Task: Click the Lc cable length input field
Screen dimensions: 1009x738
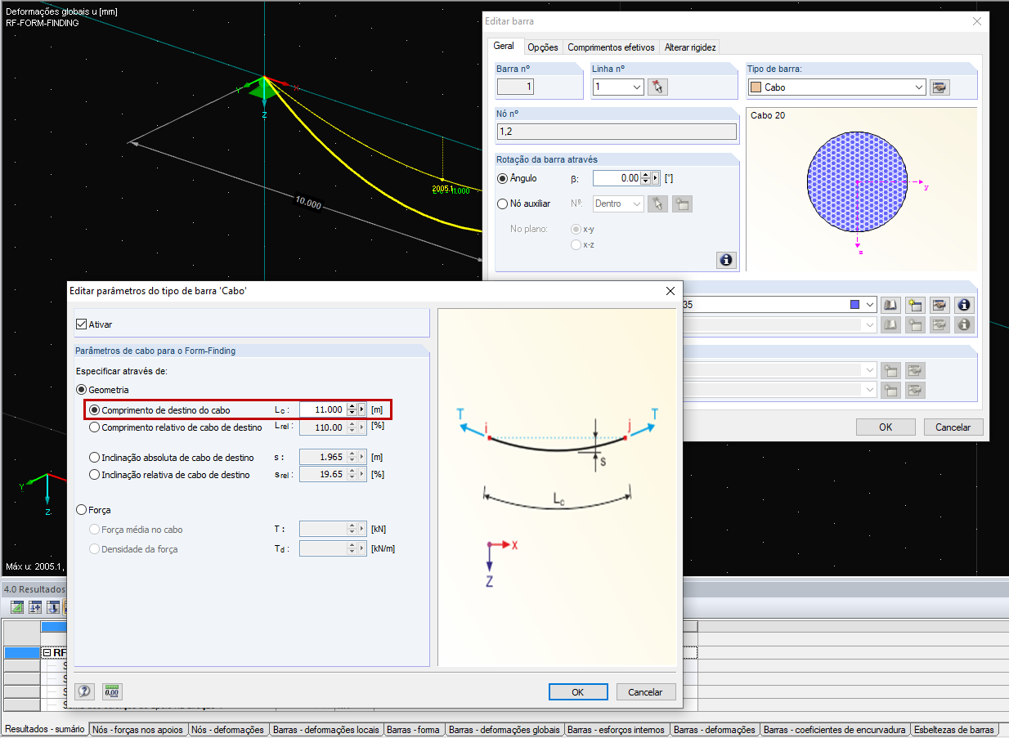Action: [x=323, y=409]
